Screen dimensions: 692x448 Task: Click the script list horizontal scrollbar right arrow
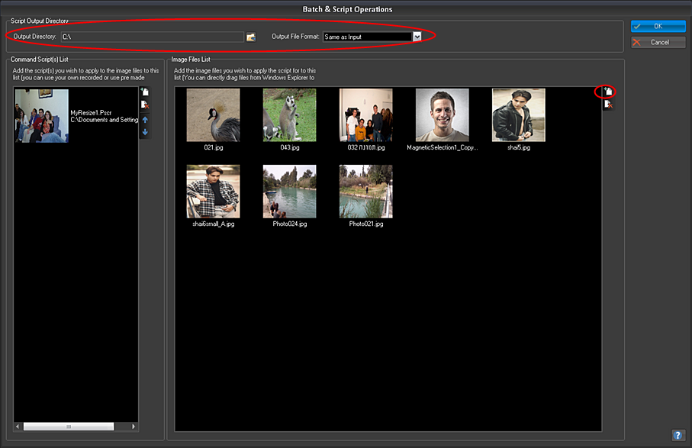pyautogui.click(x=134, y=427)
